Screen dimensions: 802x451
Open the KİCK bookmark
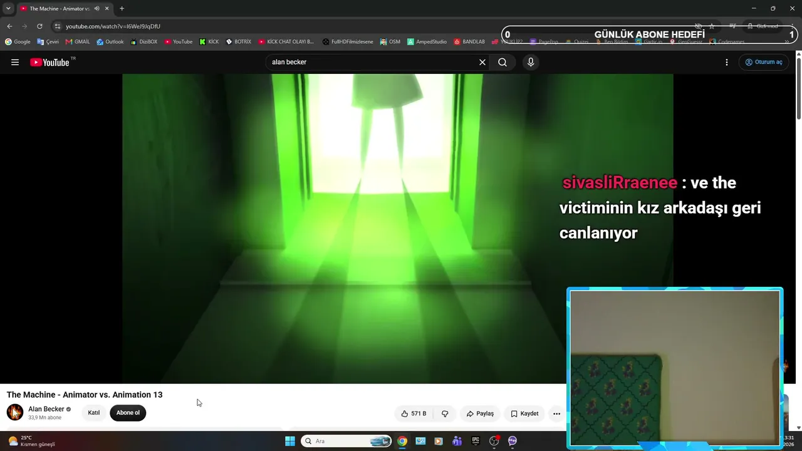tap(209, 42)
